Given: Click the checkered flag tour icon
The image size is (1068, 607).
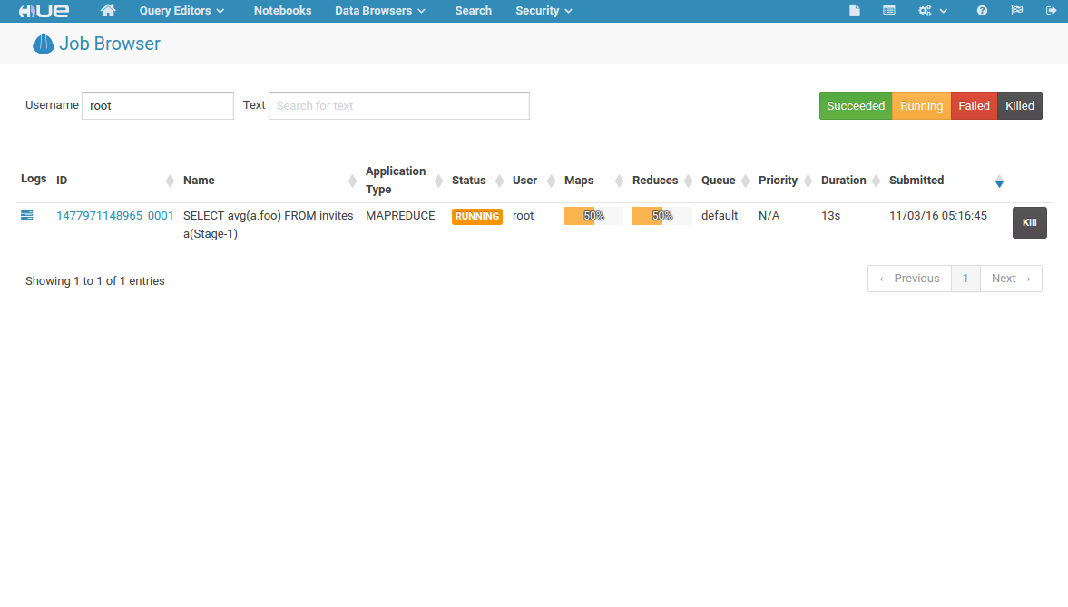Looking at the screenshot, I should point(1016,11).
